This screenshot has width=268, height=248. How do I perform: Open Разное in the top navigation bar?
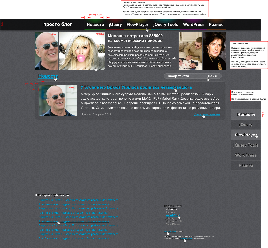[216, 25]
